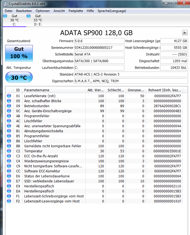Select the D: E: drive tab showing 33 °C
Screen dimensions: 190x235
(x=38, y=20)
